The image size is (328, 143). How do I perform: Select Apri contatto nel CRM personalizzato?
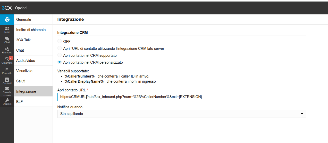60,62
